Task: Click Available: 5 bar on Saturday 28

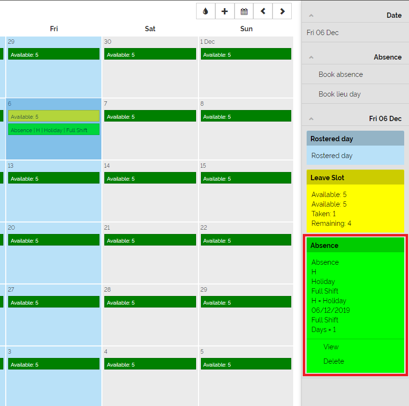Action: pos(150,302)
